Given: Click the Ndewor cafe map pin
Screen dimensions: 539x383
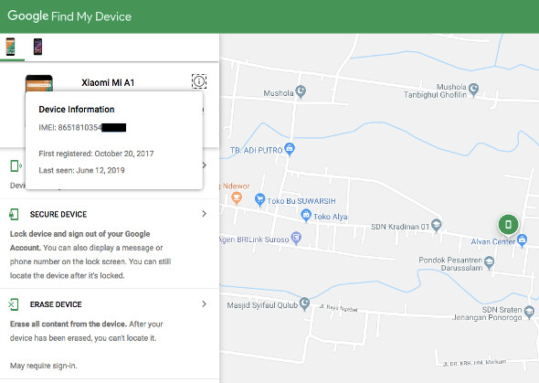Looking at the screenshot, I should 237,198.
